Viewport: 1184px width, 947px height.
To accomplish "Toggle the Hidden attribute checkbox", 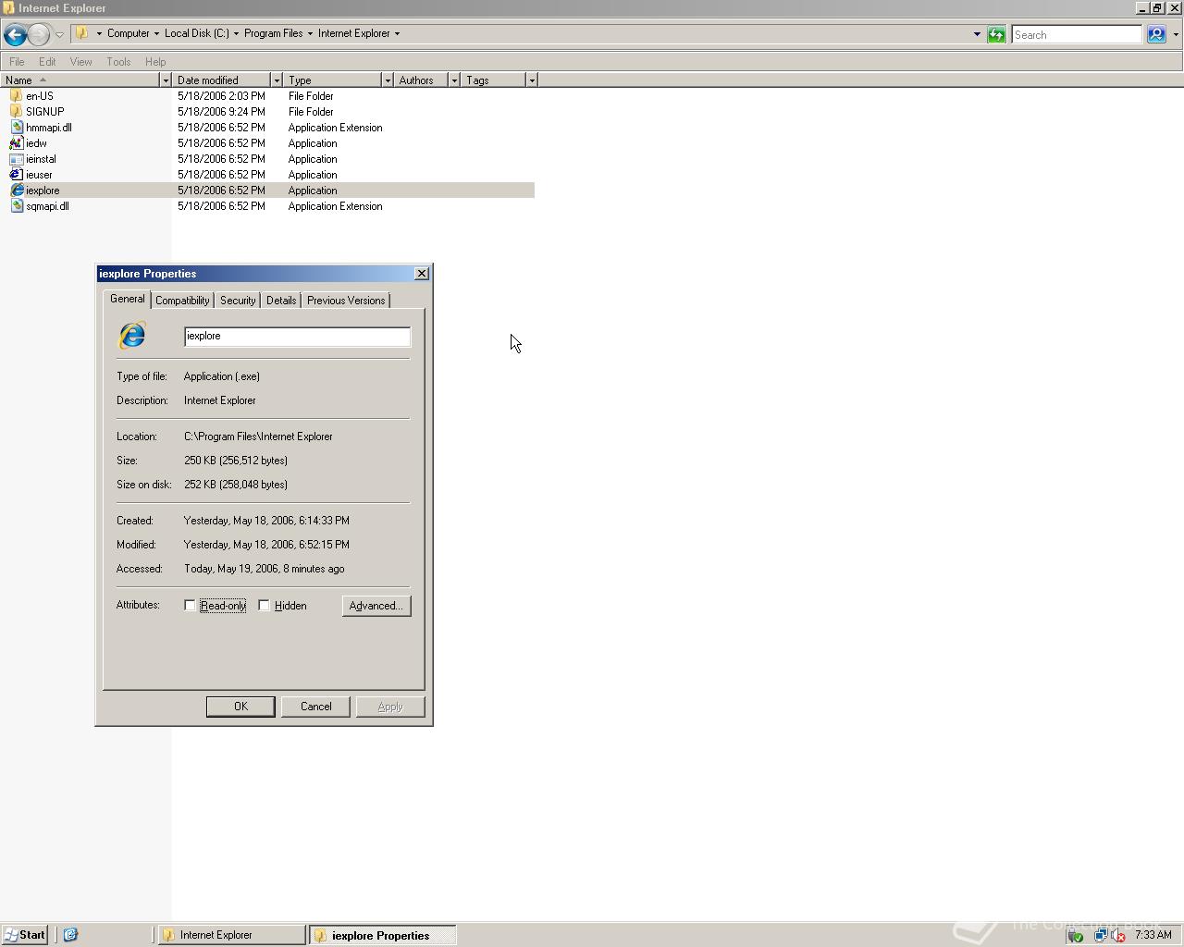I will [x=264, y=606].
